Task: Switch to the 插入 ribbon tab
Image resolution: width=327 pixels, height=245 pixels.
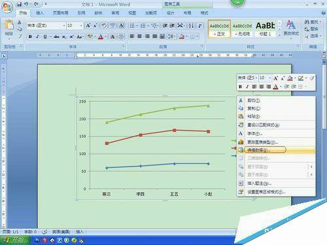Action: tap(40, 13)
